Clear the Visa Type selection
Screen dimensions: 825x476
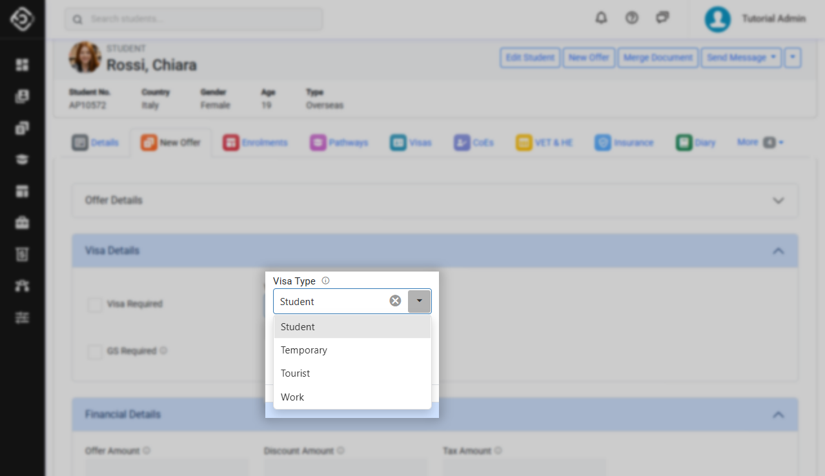(395, 301)
